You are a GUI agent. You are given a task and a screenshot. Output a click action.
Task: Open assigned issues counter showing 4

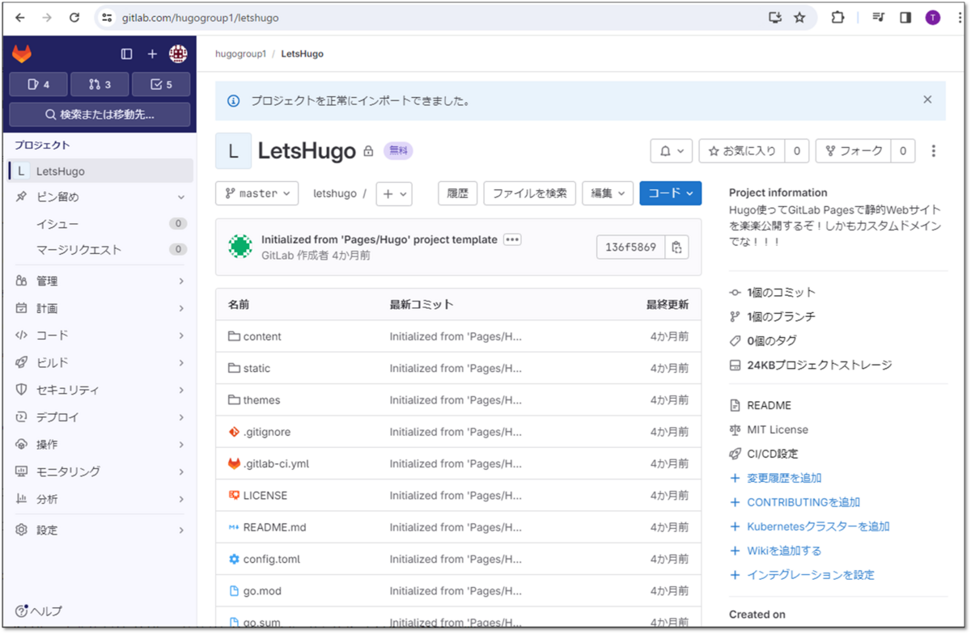coord(38,84)
